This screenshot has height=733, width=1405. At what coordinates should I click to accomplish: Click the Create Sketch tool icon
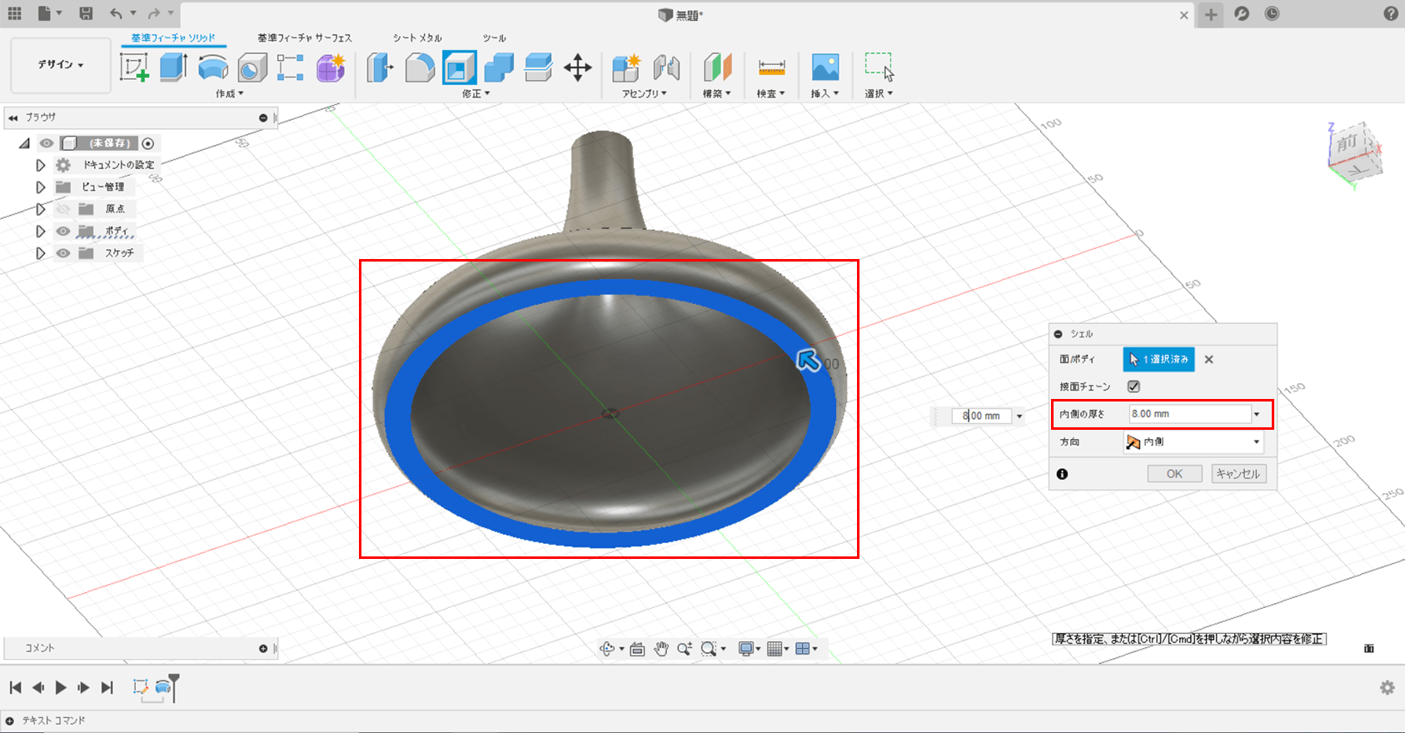pyautogui.click(x=133, y=67)
